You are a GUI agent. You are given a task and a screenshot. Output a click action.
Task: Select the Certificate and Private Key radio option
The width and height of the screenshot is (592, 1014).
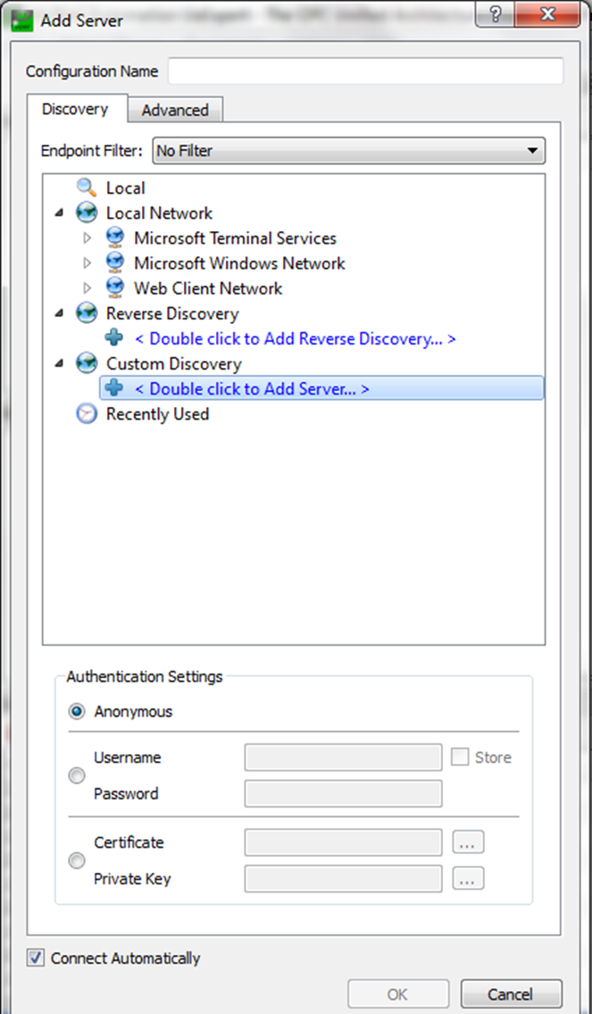click(77, 861)
